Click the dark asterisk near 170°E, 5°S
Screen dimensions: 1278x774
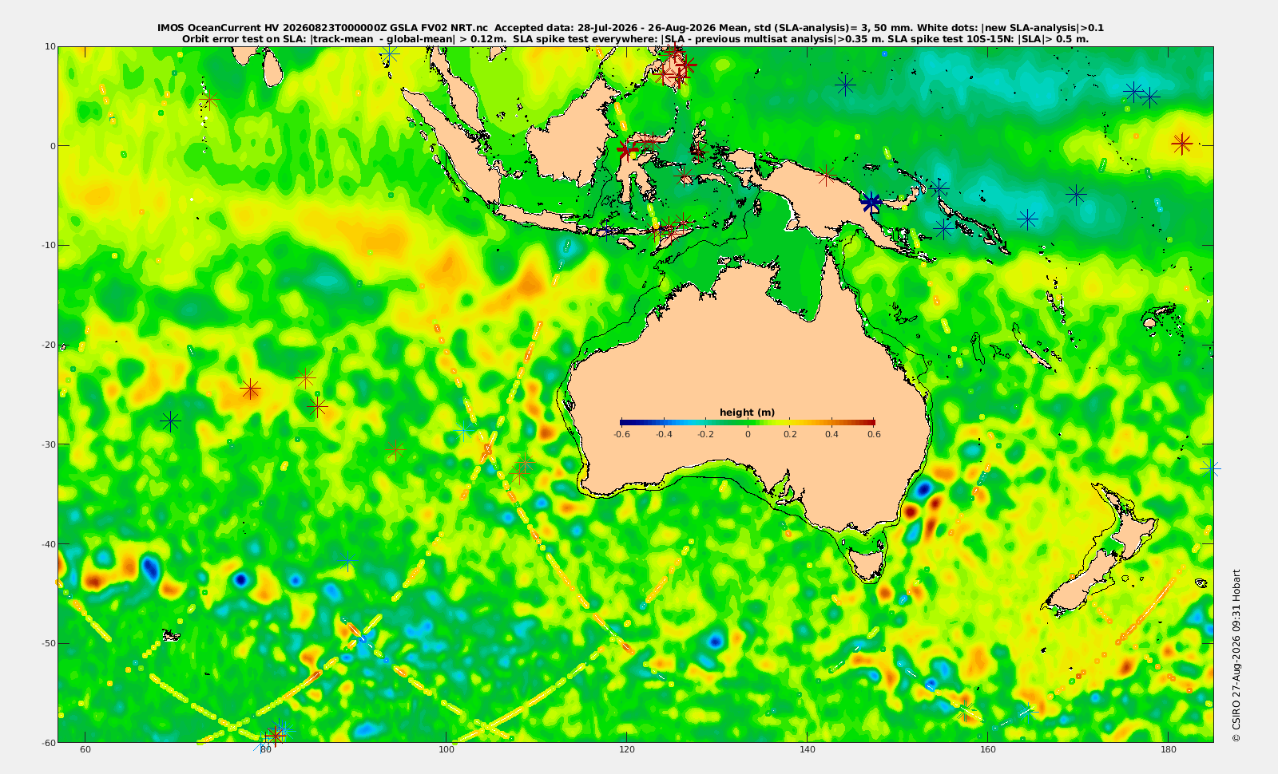point(1077,194)
